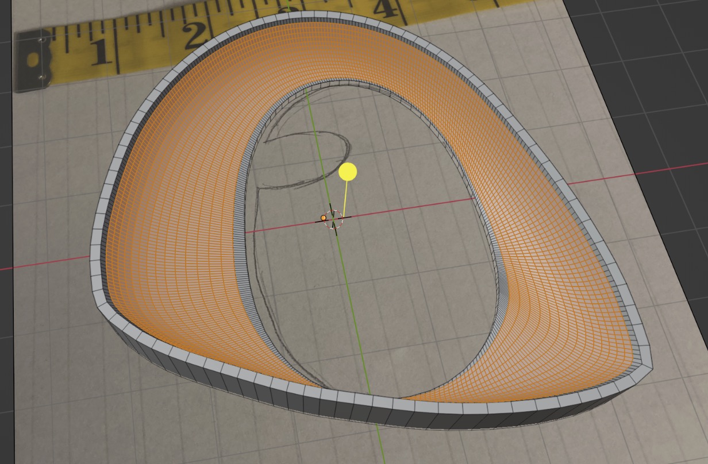The height and width of the screenshot is (464, 708).
Task: Click the tape measure numeral 4
Action: (x=386, y=9)
